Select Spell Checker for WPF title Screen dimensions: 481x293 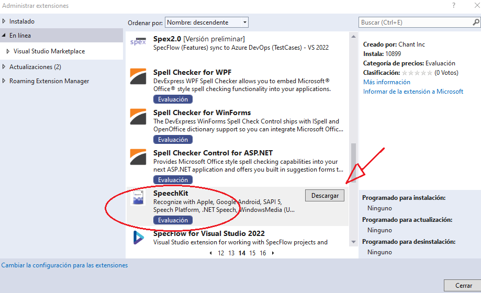(x=192, y=72)
